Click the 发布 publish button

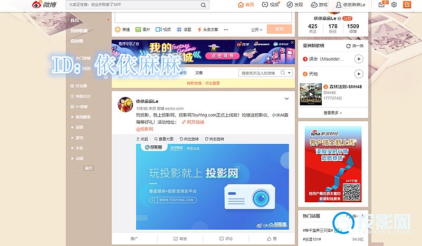click(x=280, y=29)
